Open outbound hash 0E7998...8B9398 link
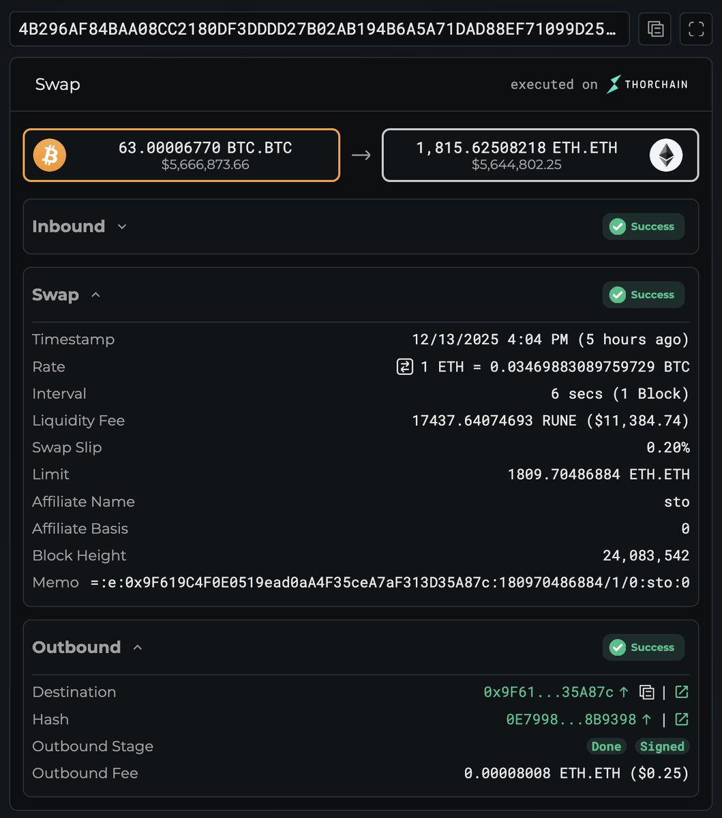Image resolution: width=722 pixels, height=818 pixels. click(578, 719)
